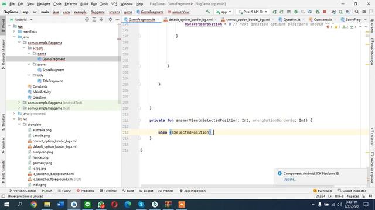
Task: Select australia.png in drawable folder
Action: click(42, 130)
